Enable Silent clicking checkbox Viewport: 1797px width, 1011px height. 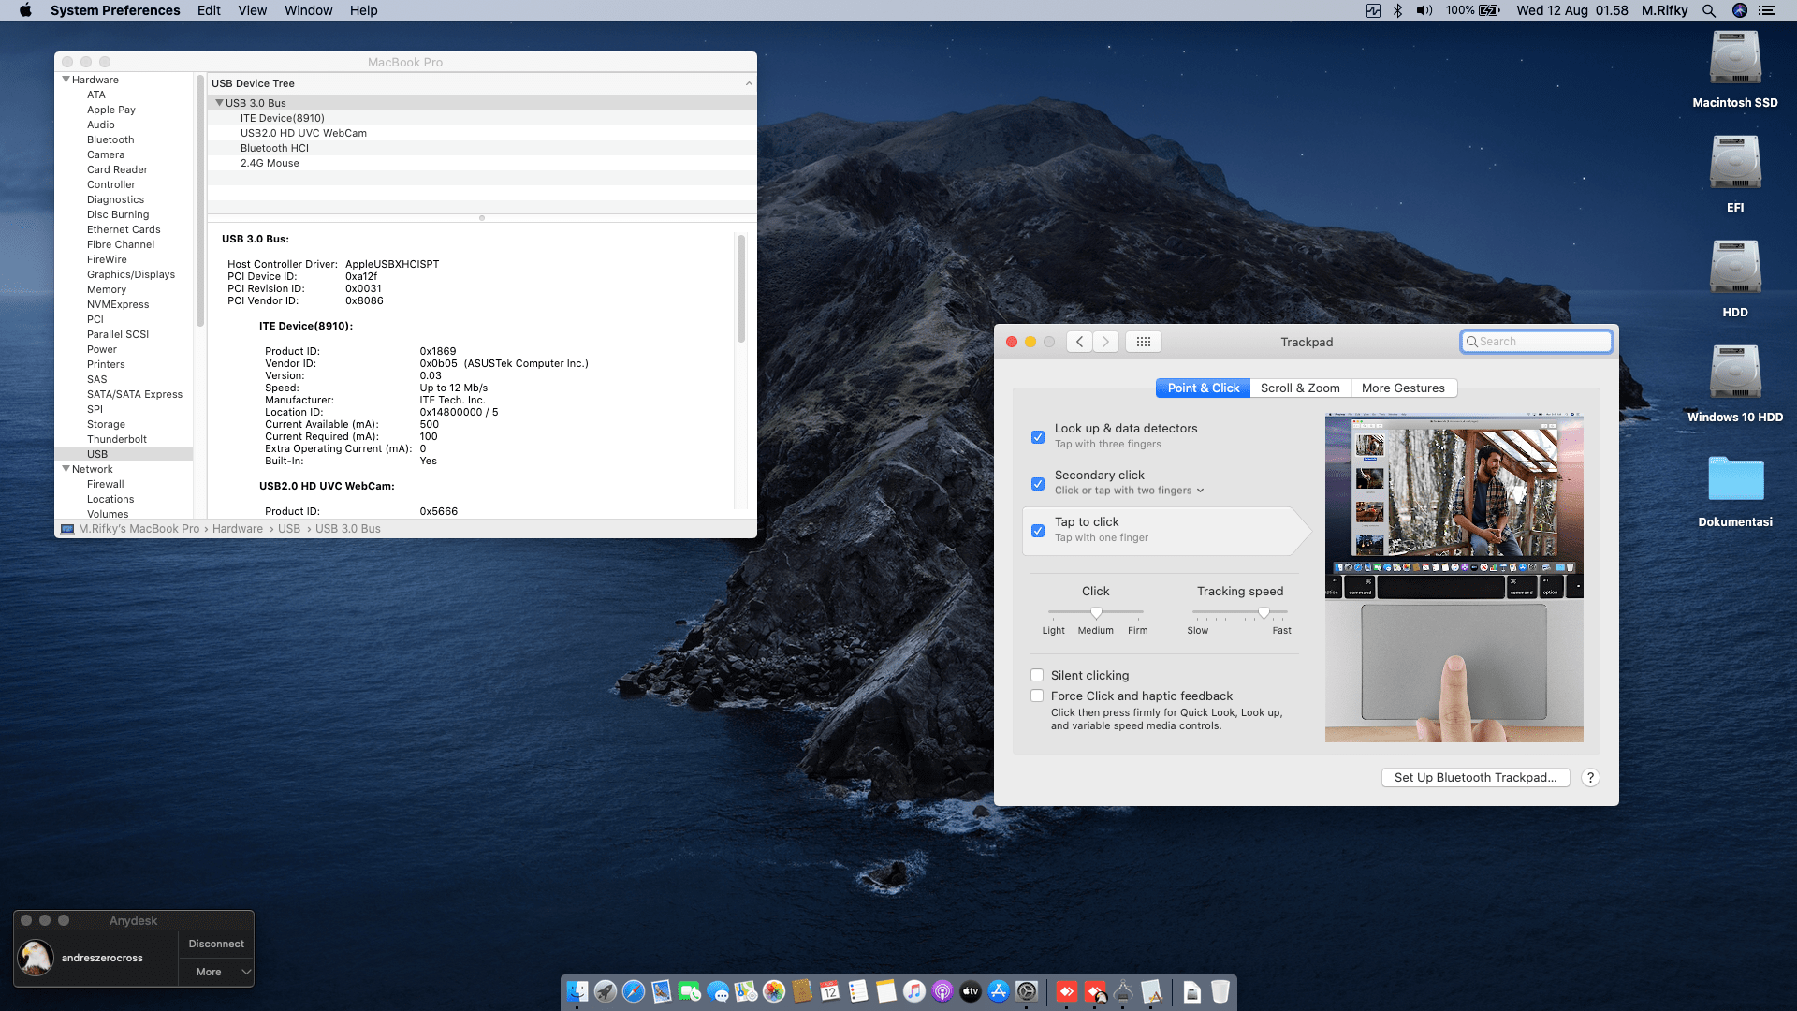(1037, 675)
